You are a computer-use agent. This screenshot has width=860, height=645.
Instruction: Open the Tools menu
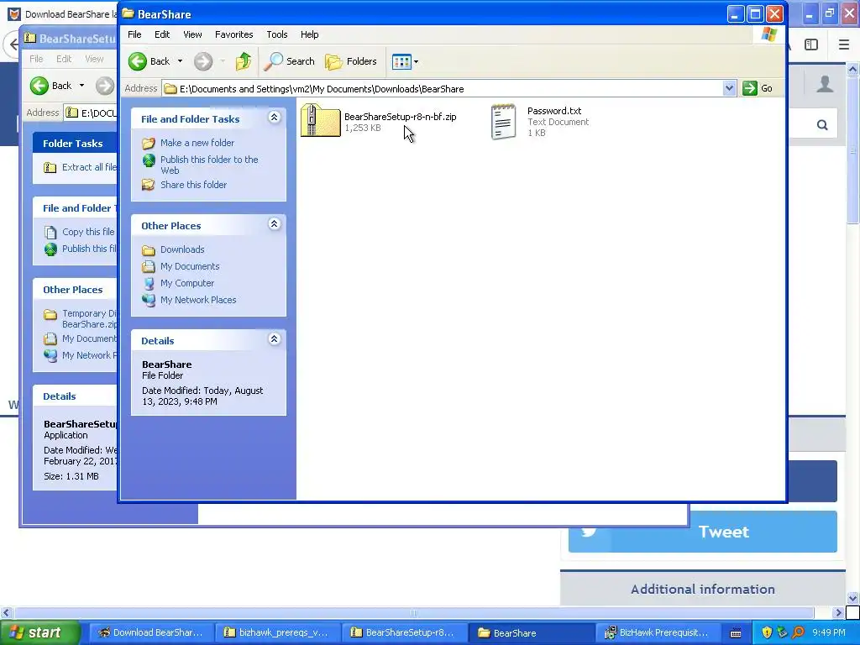click(x=277, y=34)
